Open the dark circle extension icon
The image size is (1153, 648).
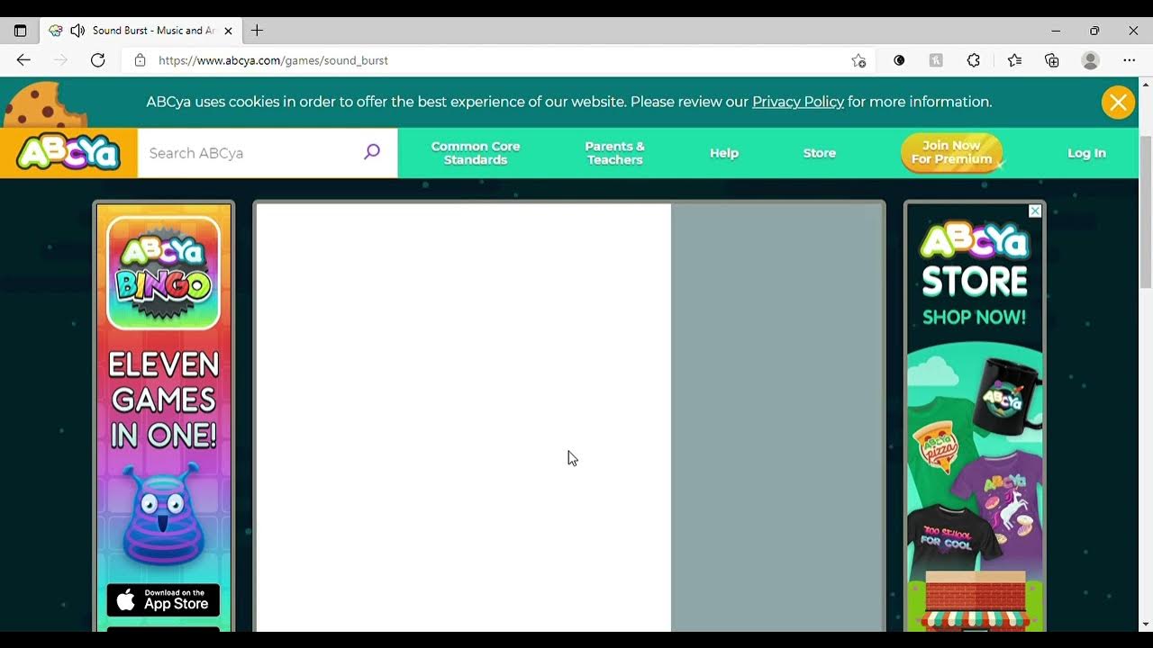tap(899, 60)
